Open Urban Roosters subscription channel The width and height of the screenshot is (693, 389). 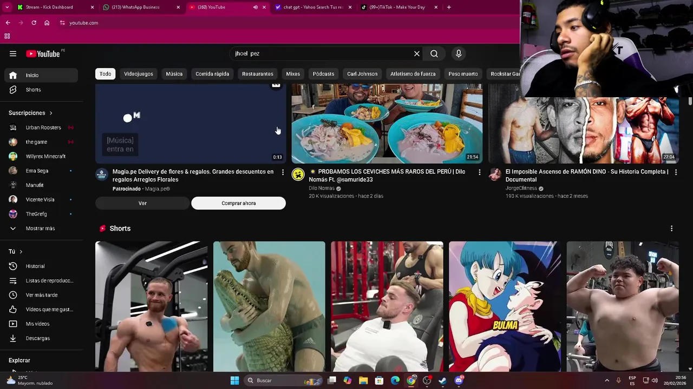click(41, 128)
